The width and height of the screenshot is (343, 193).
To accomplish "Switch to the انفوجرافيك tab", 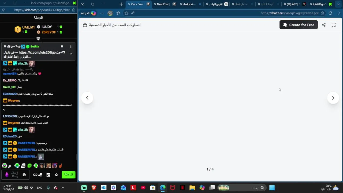I will [217, 4].
